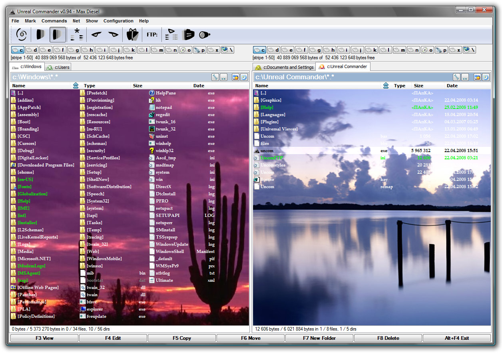Click F3 View button
This screenshot has height=353, width=502.
(x=44, y=338)
